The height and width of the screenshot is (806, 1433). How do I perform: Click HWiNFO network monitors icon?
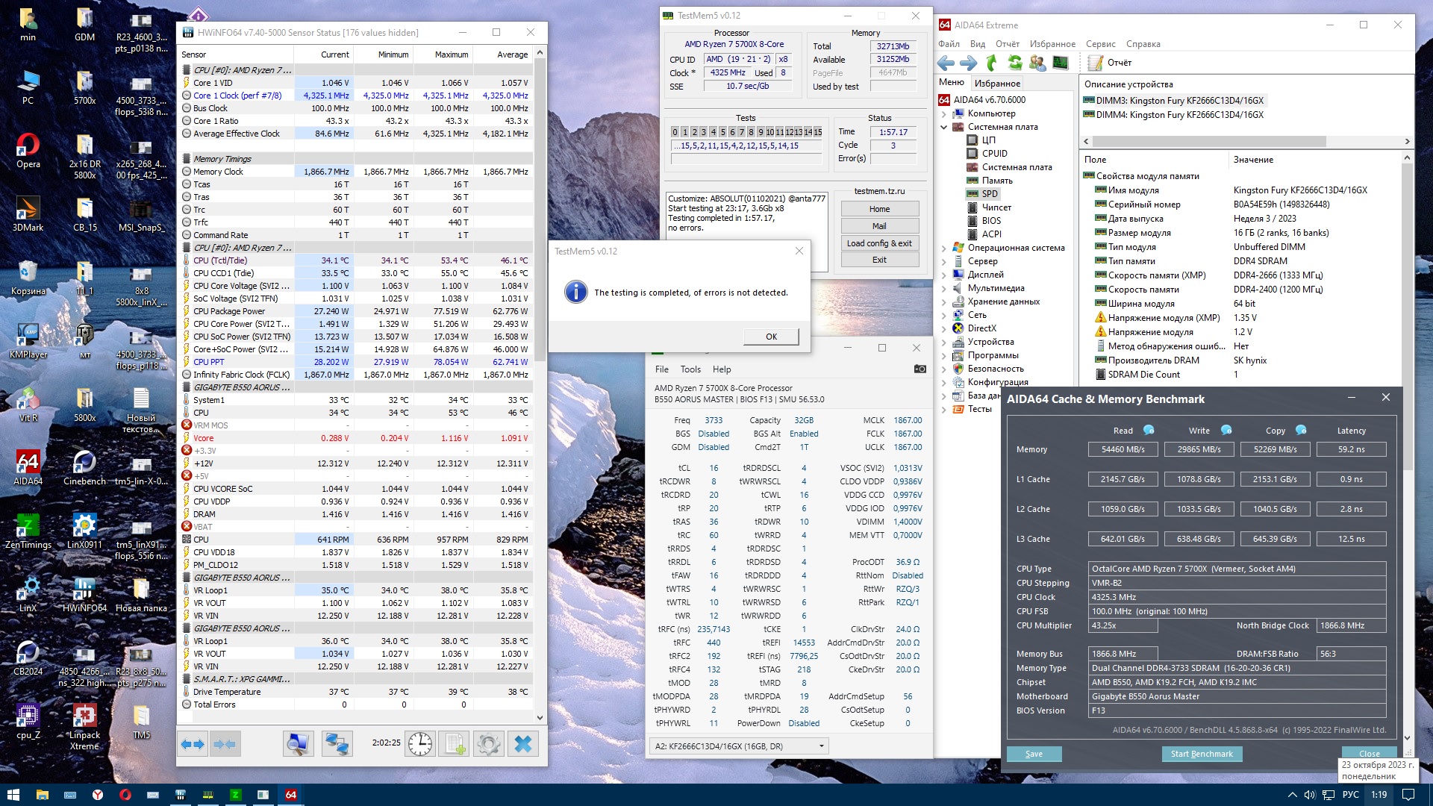[x=337, y=744]
